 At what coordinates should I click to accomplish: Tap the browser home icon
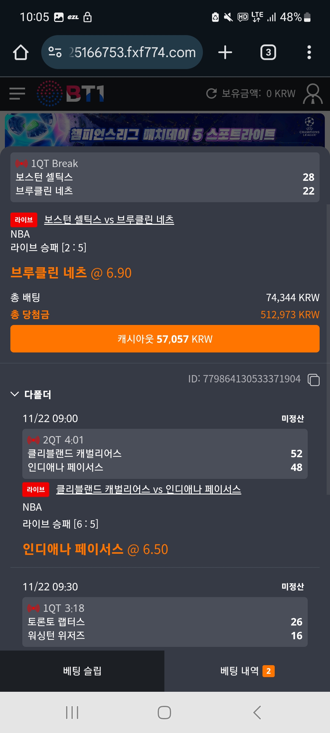[21, 53]
